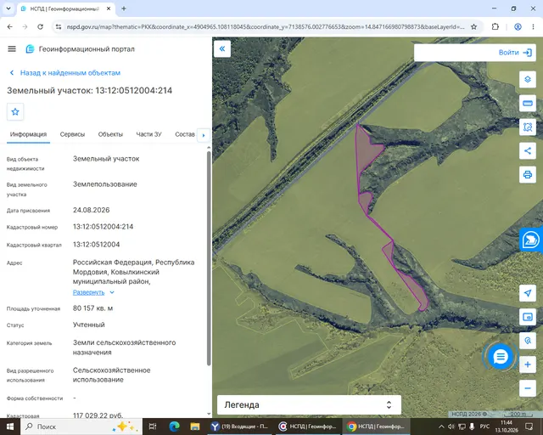
Task: Collapse the side panel with double chevron
Action: 222,49
